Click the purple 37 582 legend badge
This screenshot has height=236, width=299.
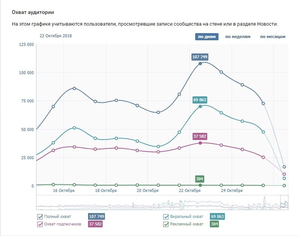pos(95,224)
